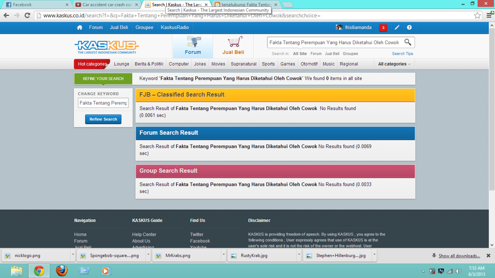Open Stephen+Hillenburg download options arrow
This screenshot has height=278, width=495.
point(374,255)
